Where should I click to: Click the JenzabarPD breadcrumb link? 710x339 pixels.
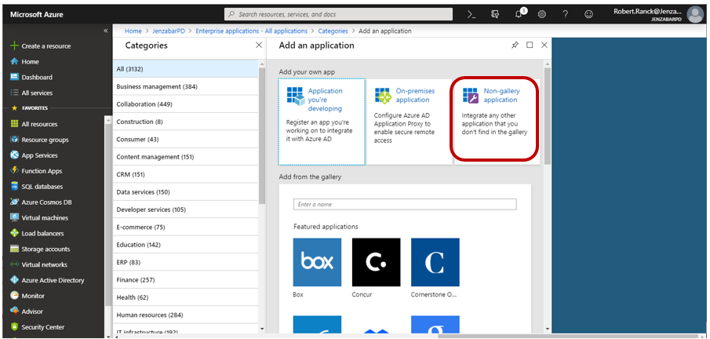pyautogui.click(x=170, y=31)
